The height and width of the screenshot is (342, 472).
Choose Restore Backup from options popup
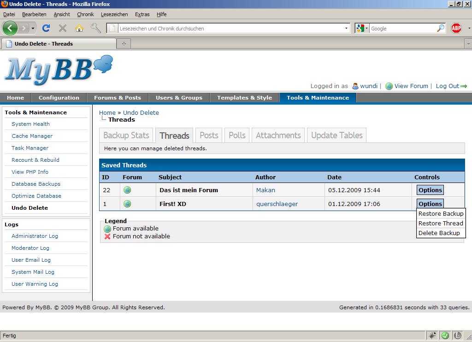point(441,214)
